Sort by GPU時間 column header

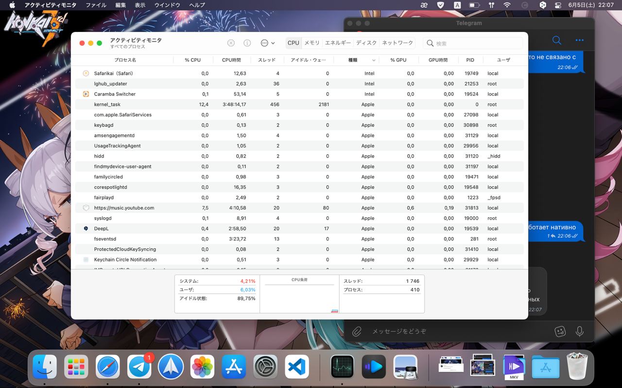coord(438,60)
